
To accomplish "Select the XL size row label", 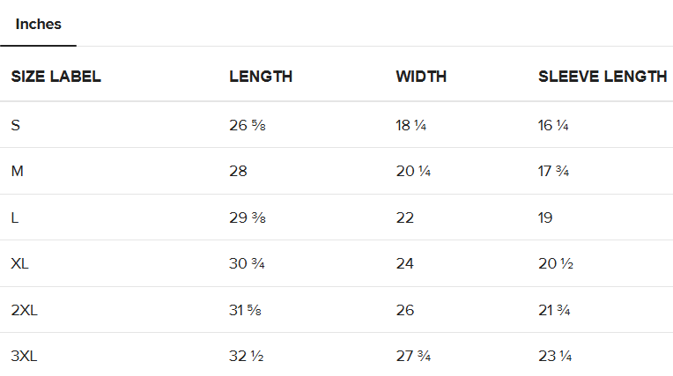I will click(20, 263).
